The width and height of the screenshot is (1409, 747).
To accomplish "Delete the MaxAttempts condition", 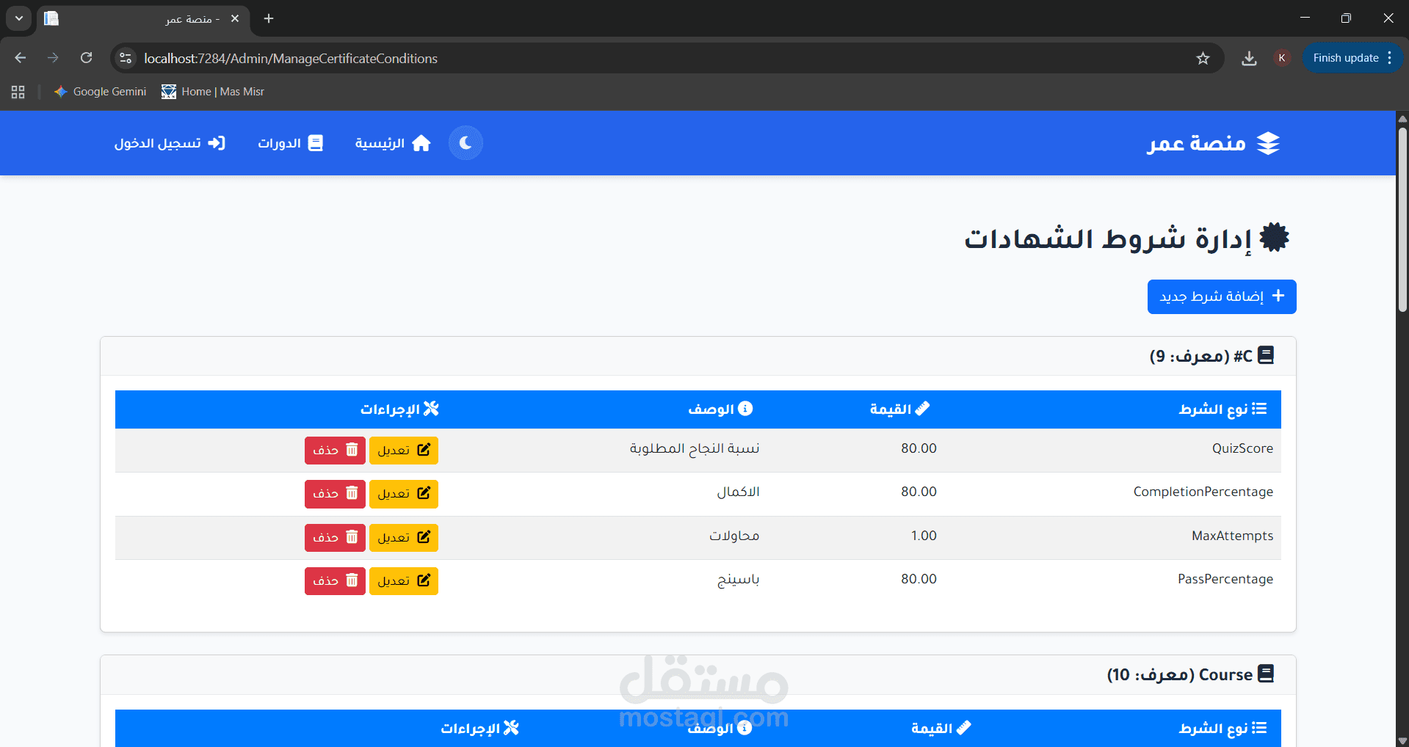I will click(x=335, y=538).
